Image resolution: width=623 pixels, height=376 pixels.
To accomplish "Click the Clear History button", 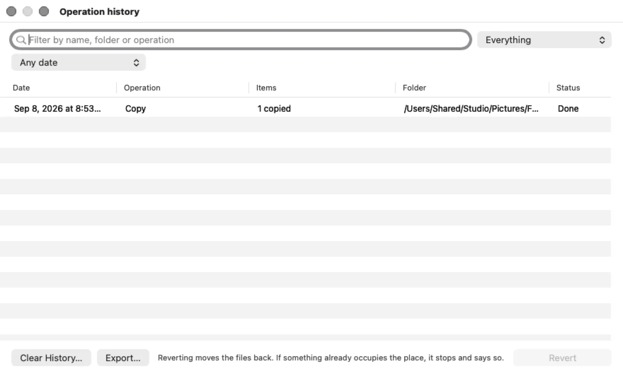I will 51,358.
